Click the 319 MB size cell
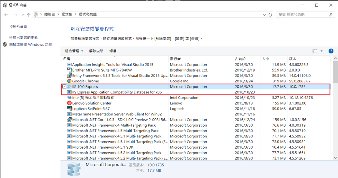Screen dimensions: 338x178 pyautogui.click(x=279, y=81)
